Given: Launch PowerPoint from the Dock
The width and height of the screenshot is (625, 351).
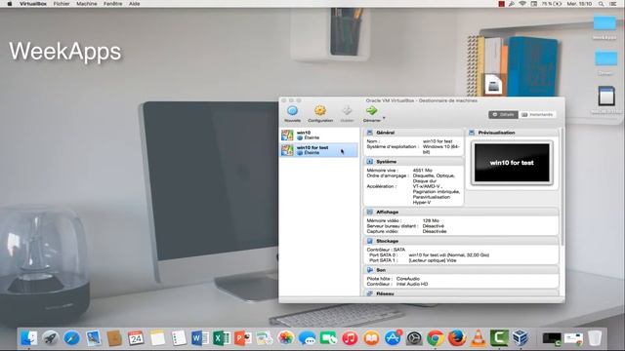Looking at the screenshot, I should [x=243, y=338].
